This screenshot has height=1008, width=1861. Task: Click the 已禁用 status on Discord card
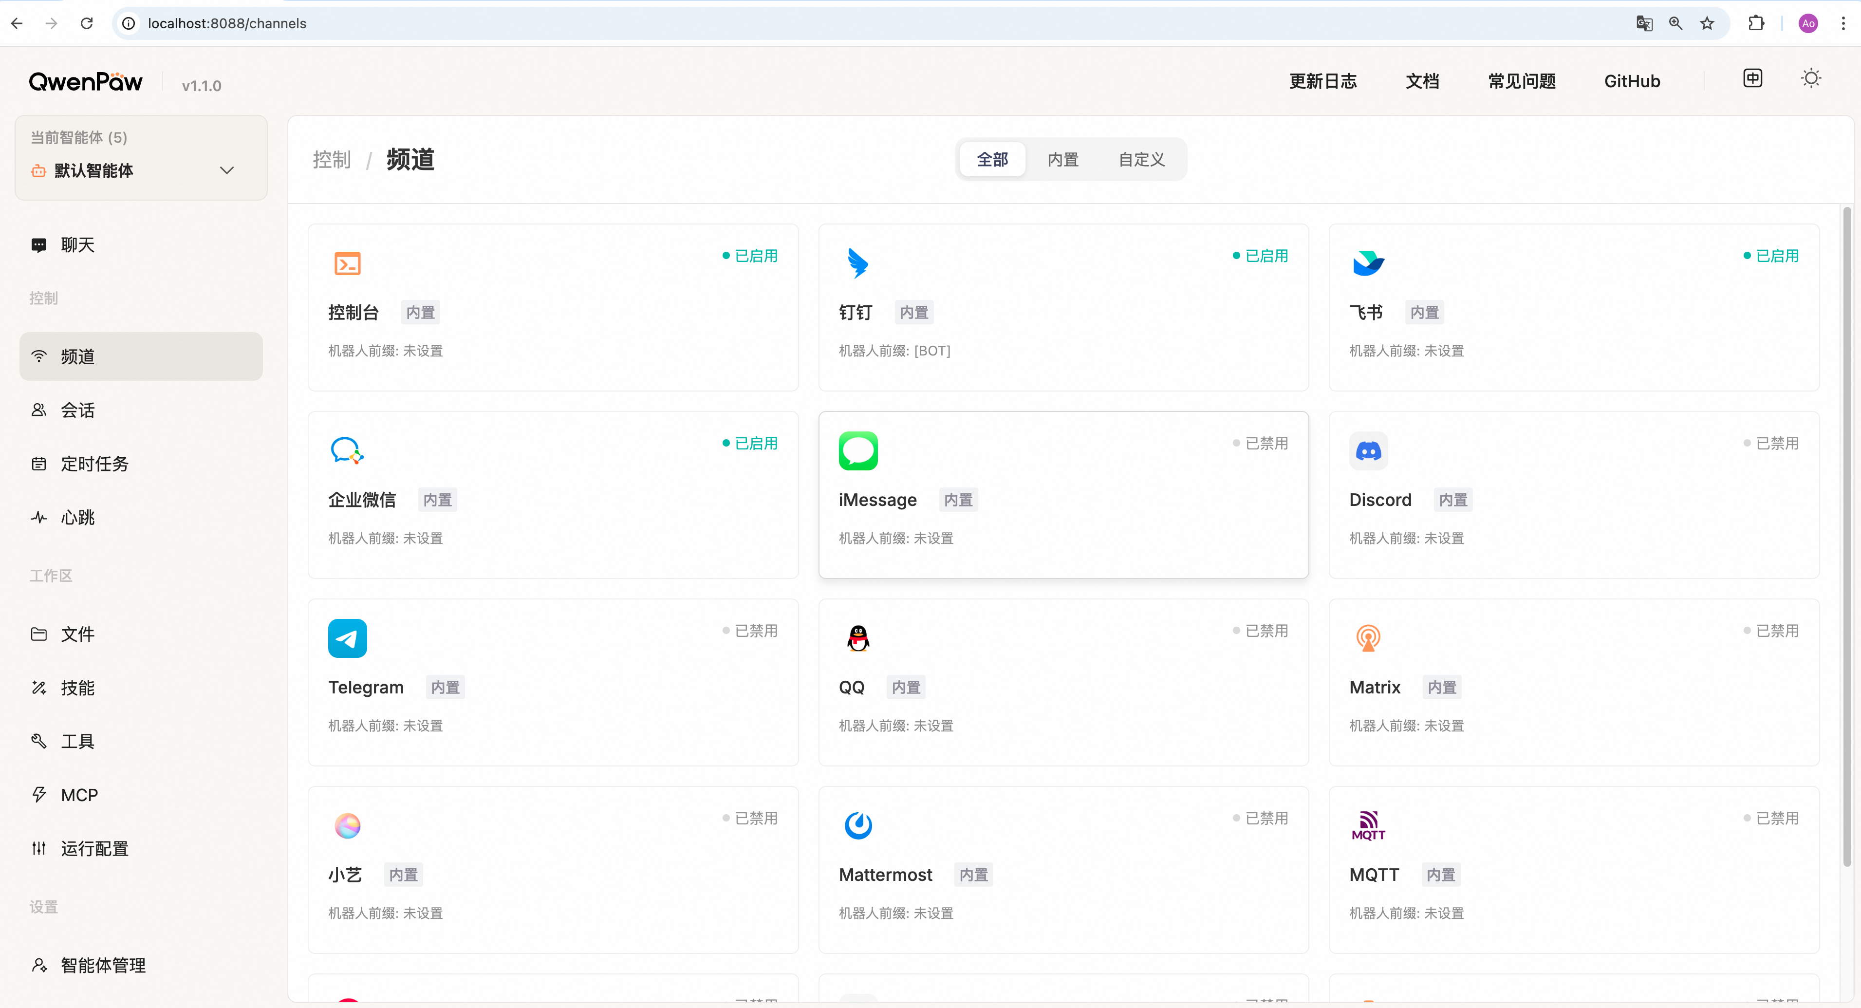1771,443
